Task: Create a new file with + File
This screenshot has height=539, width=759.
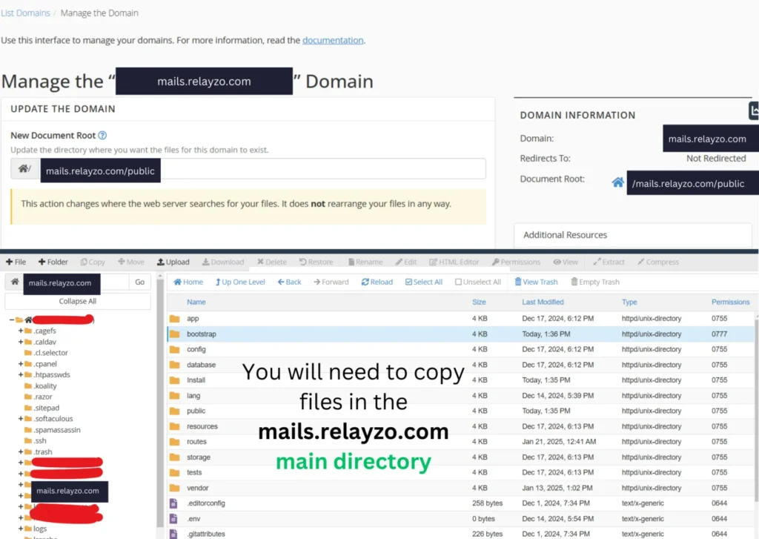Action: 16,262
